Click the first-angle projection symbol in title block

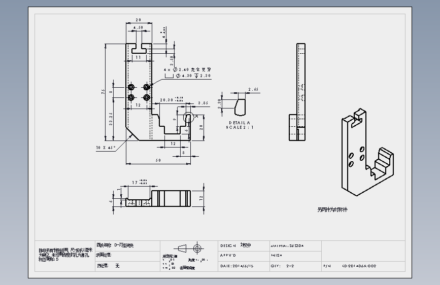point(189,248)
